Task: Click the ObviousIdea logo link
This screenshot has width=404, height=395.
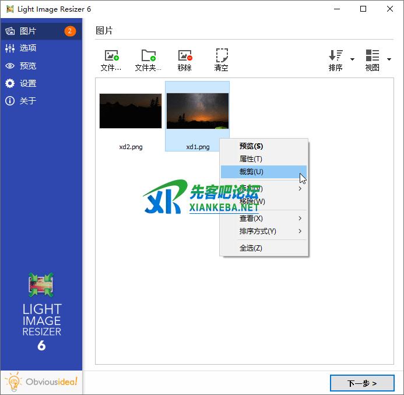Action: pos(42,382)
